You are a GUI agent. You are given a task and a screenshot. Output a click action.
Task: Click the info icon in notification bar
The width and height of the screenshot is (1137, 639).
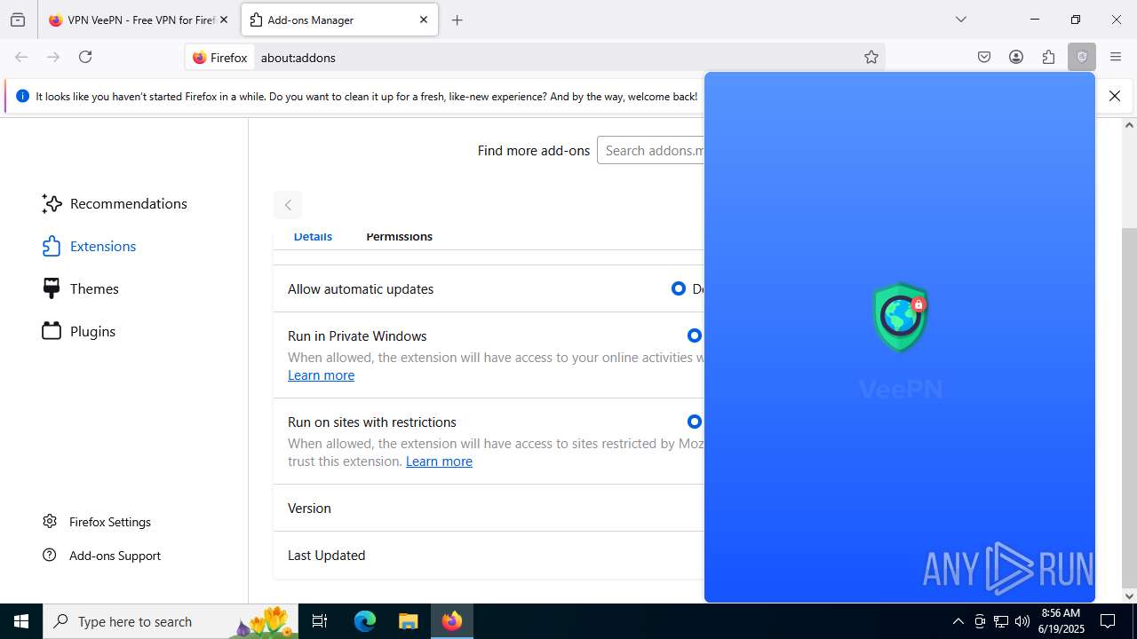point(23,96)
